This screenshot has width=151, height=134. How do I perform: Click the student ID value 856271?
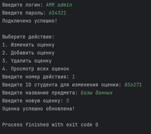133,85
